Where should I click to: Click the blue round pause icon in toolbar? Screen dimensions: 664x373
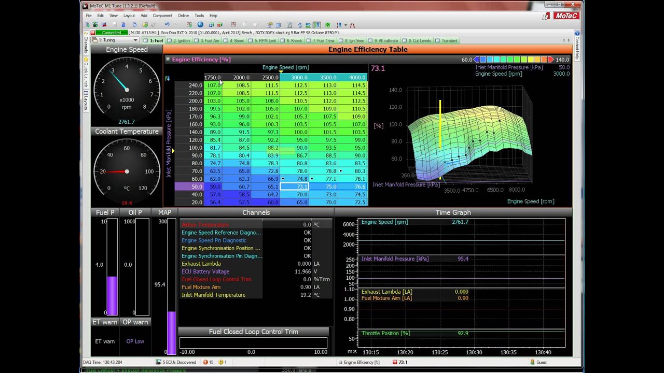click(x=200, y=25)
